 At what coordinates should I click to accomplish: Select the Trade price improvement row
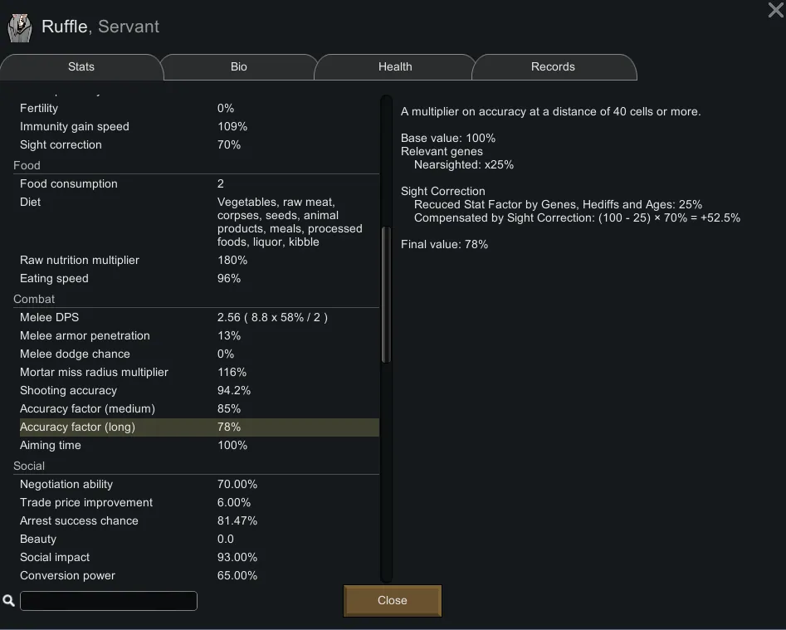tap(198, 502)
